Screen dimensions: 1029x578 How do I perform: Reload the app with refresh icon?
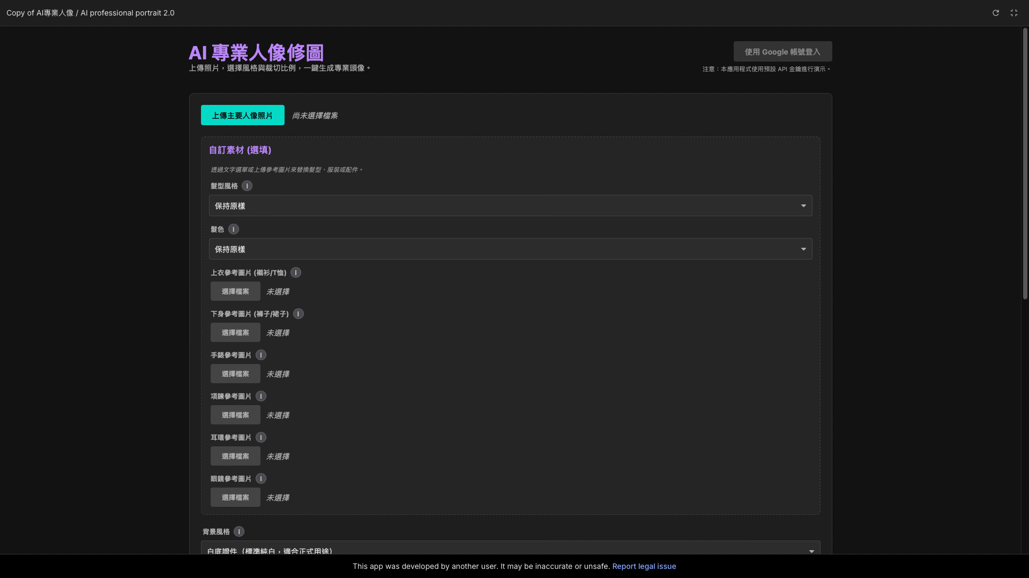coord(995,13)
